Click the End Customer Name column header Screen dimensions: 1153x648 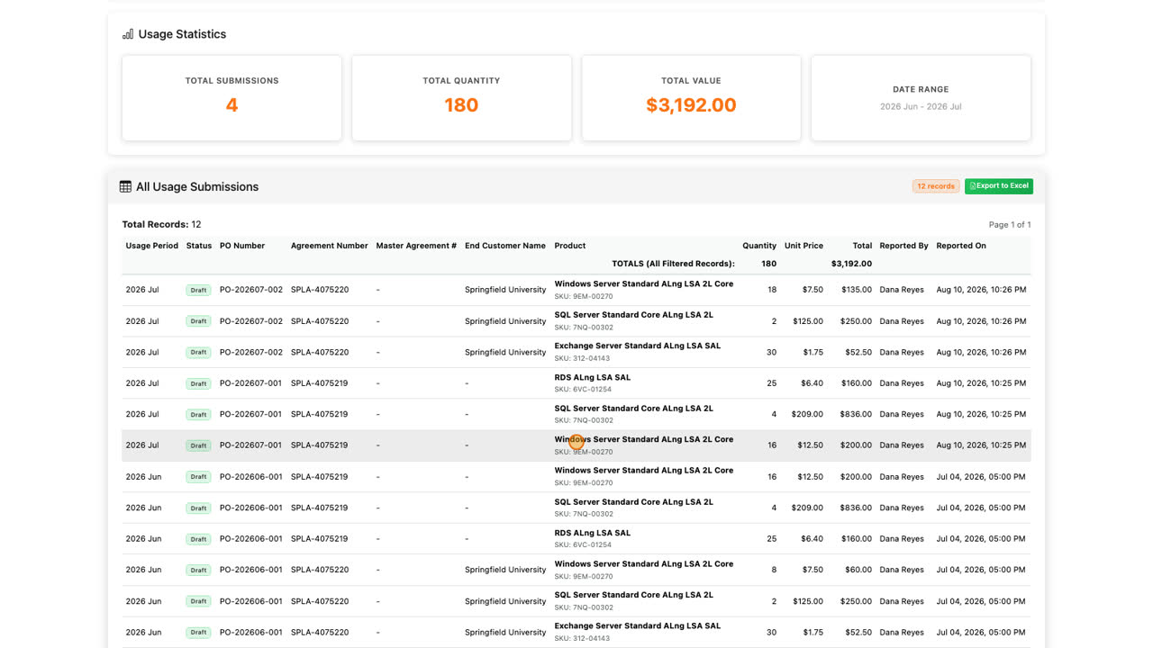505,246
